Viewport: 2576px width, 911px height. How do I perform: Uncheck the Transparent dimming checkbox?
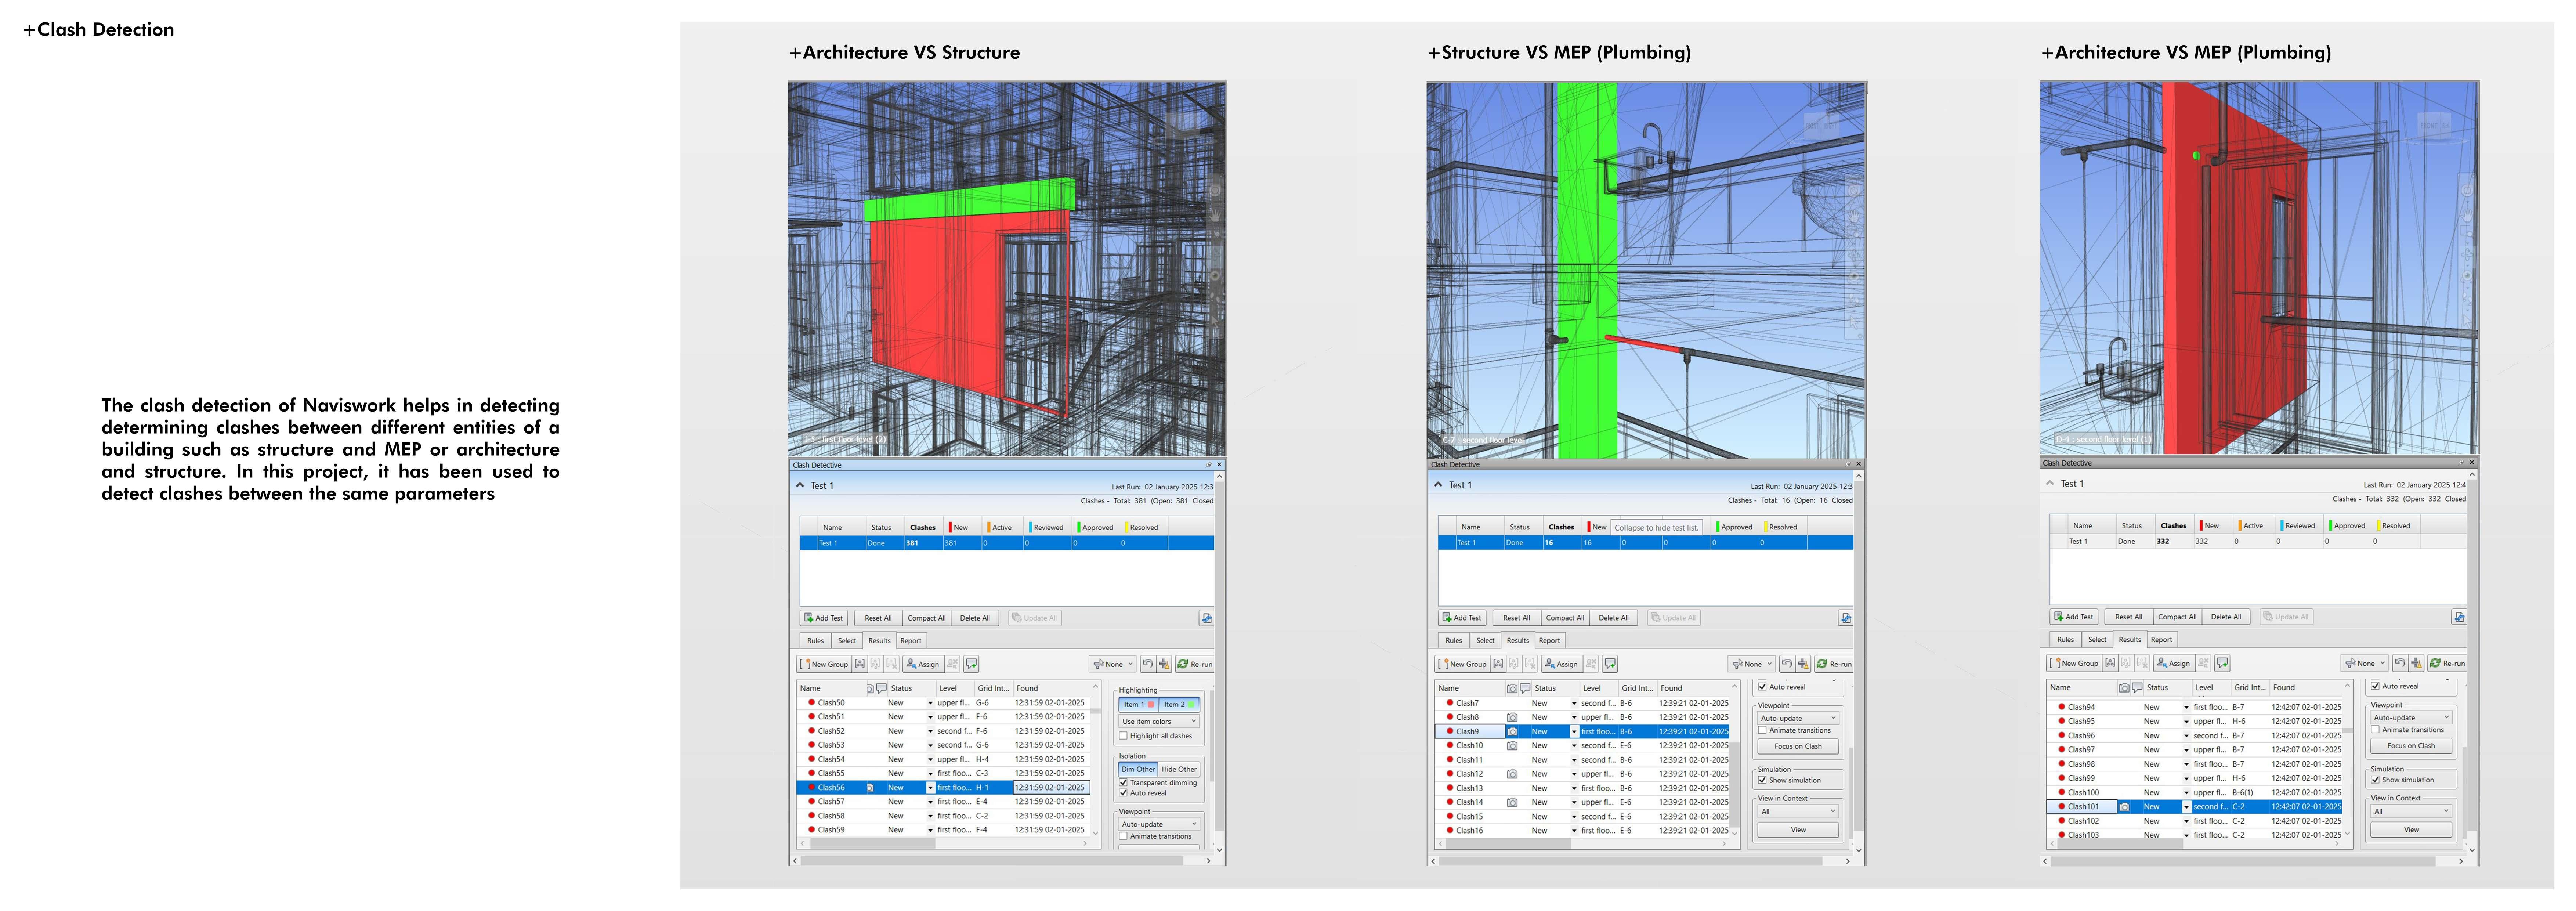coord(1123,782)
